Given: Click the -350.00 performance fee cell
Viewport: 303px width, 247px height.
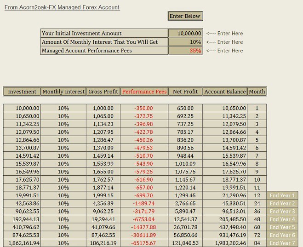Looking at the screenshot, I should point(144,108).
